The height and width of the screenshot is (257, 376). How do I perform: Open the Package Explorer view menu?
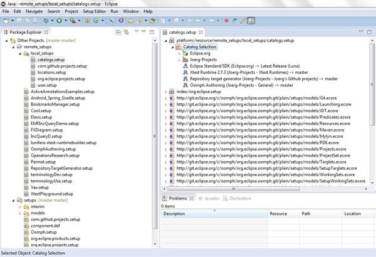point(136,31)
